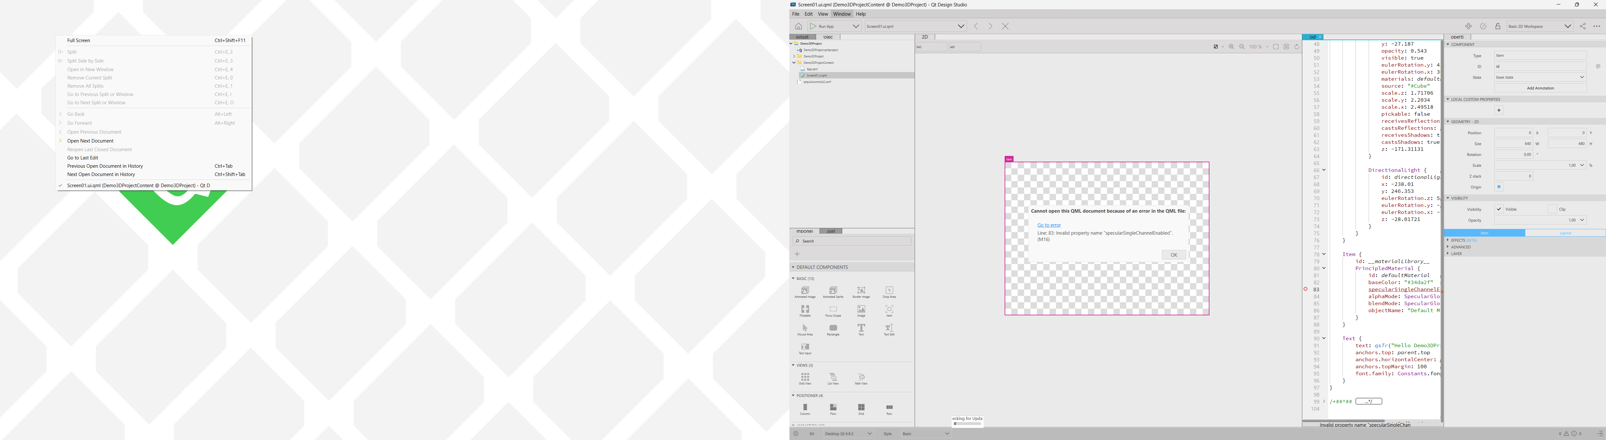Open the Help menu
Screen dimensions: 1606x440
click(x=861, y=14)
